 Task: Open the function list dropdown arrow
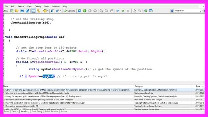(61, 11)
